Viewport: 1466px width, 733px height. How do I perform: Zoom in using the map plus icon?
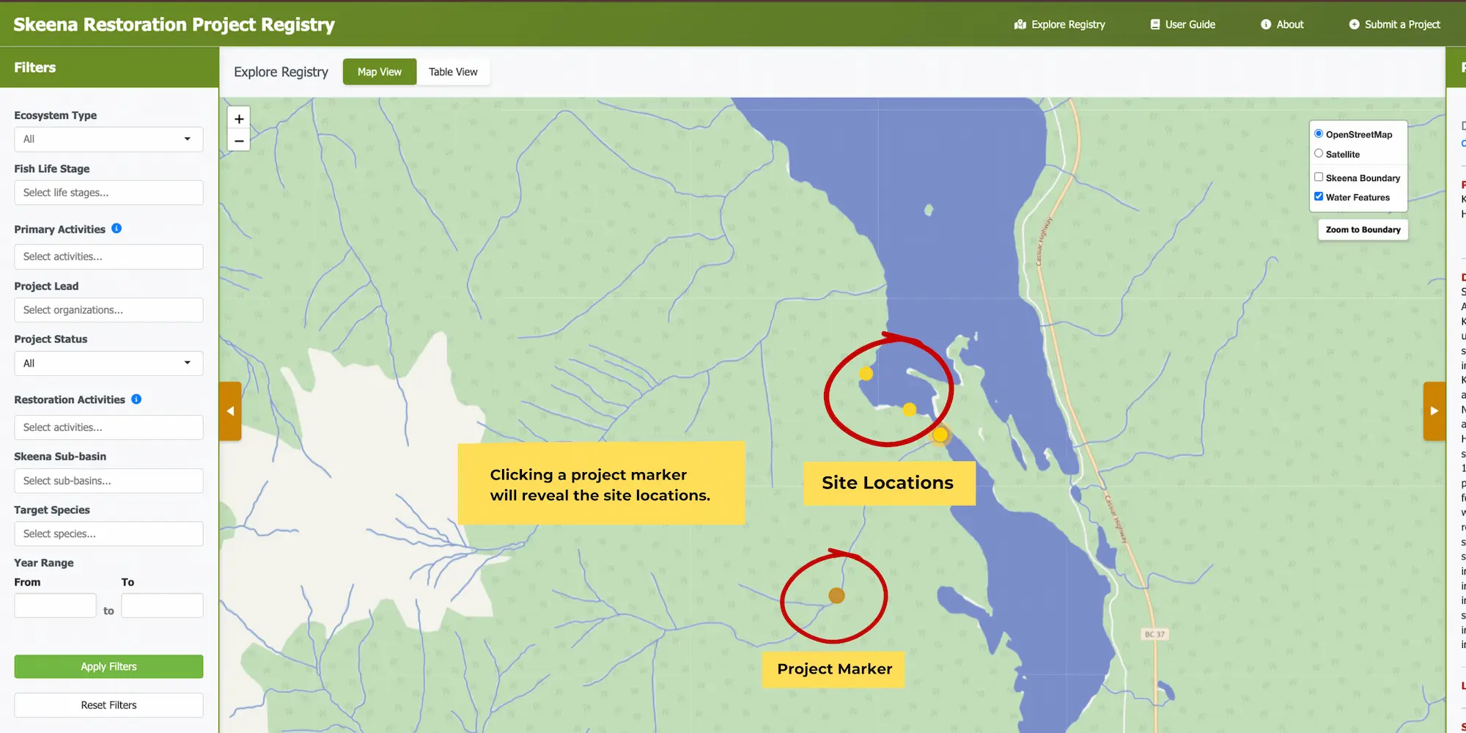238,118
